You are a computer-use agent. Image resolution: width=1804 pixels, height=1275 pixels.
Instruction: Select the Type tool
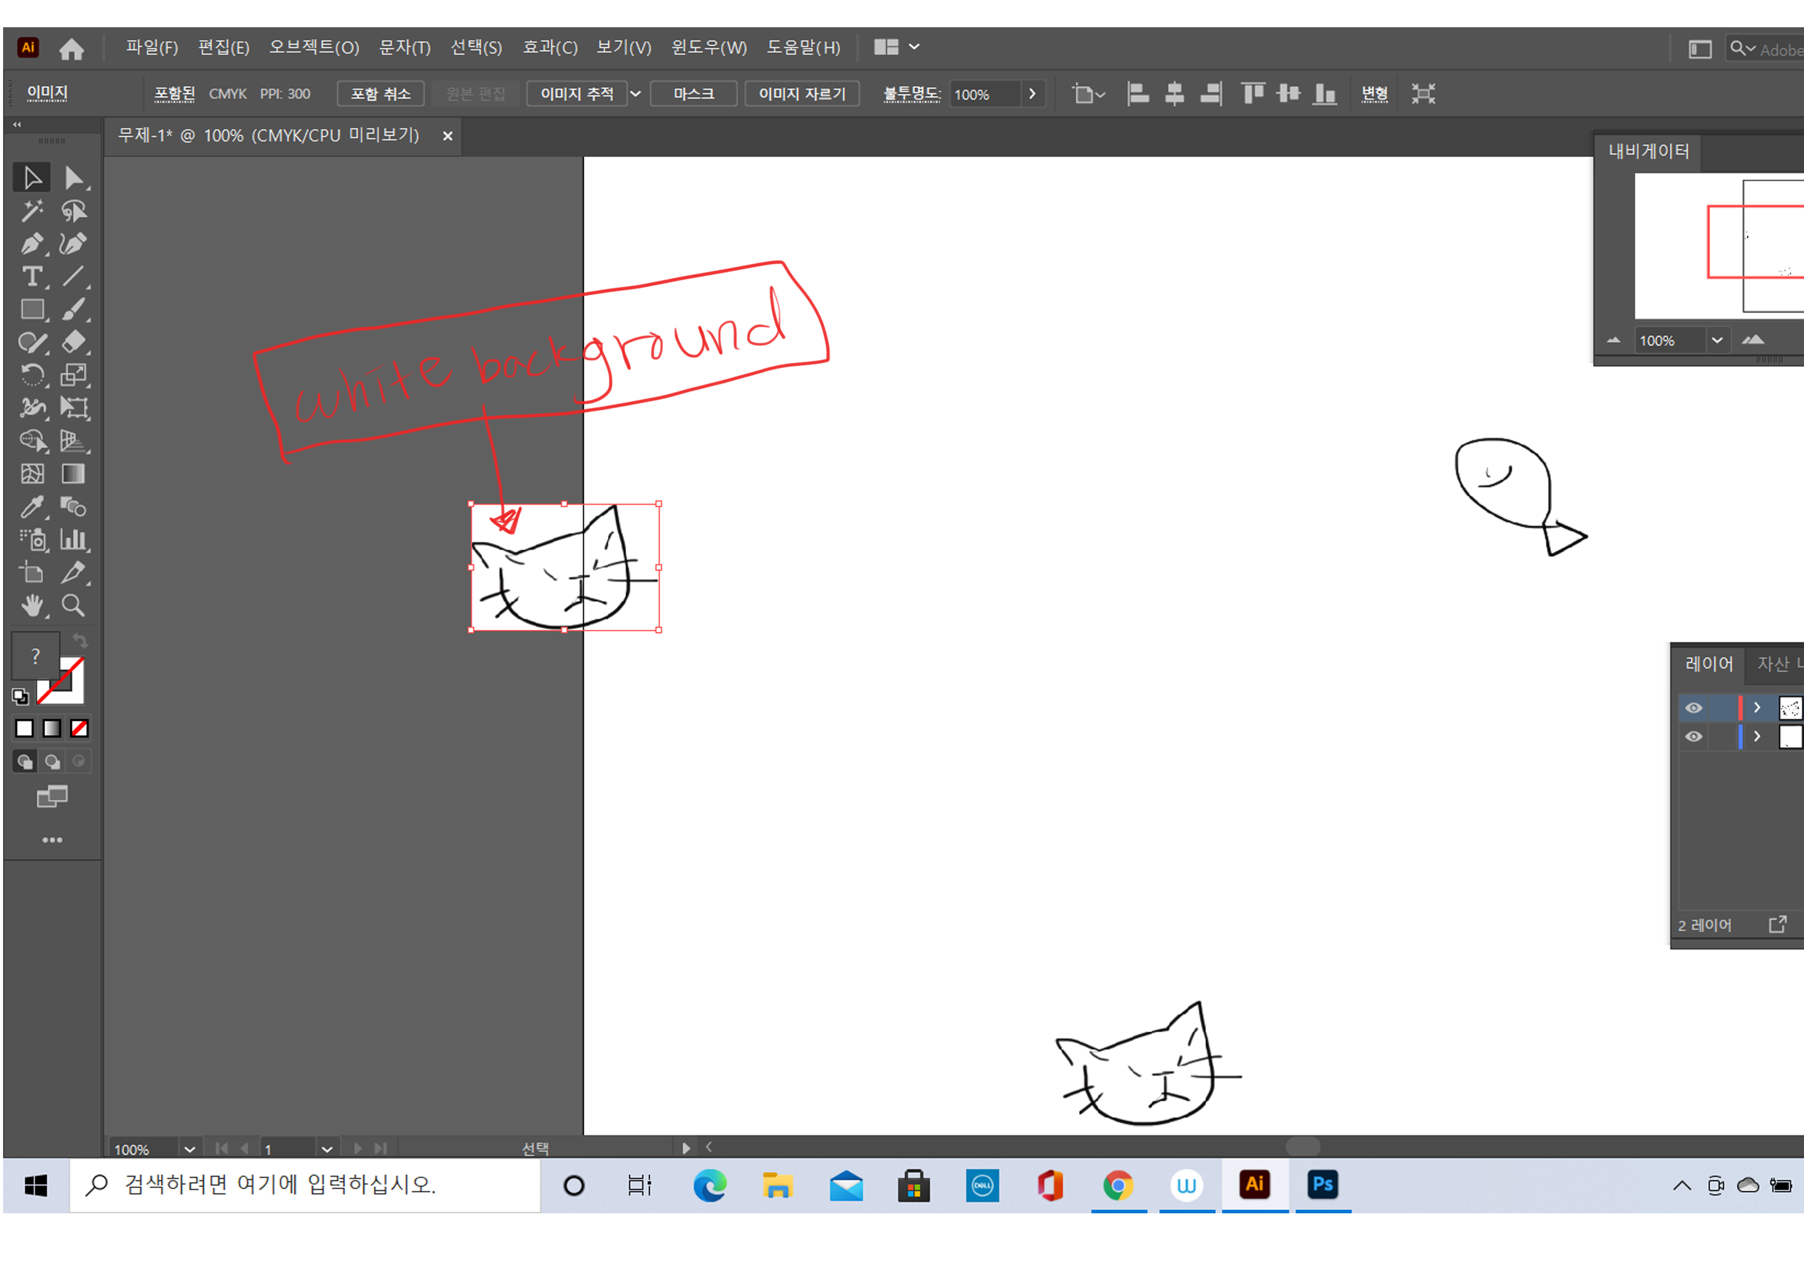click(31, 277)
